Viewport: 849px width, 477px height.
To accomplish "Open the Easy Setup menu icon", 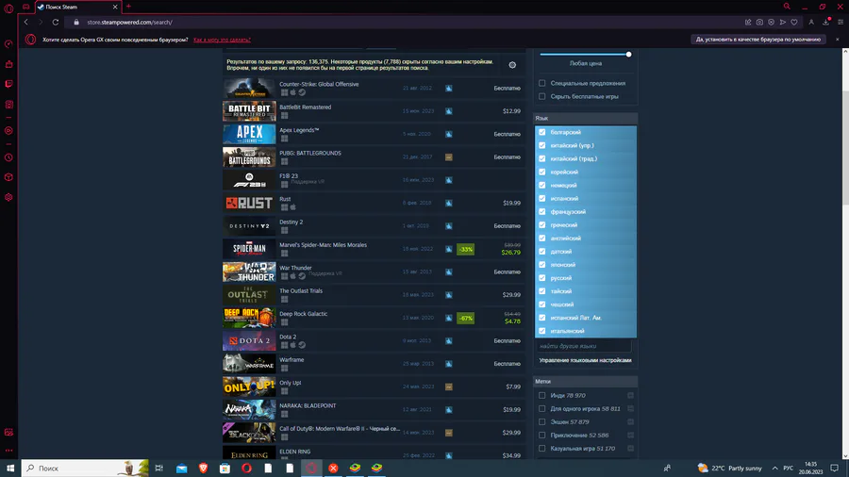I will click(x=841, y=23).
